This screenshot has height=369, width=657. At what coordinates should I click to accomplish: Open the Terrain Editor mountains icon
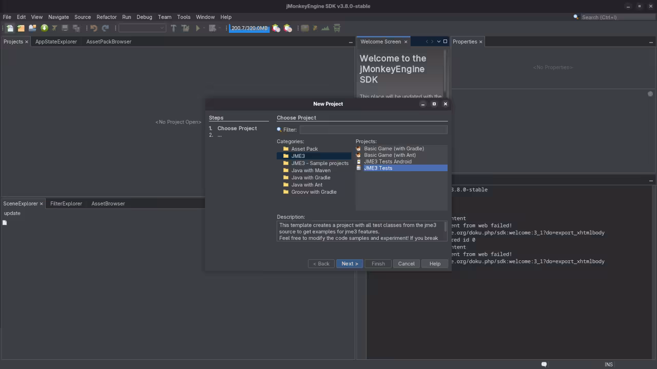tap(325, 28)
